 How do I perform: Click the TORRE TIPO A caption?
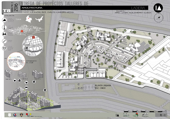point(8,79)
